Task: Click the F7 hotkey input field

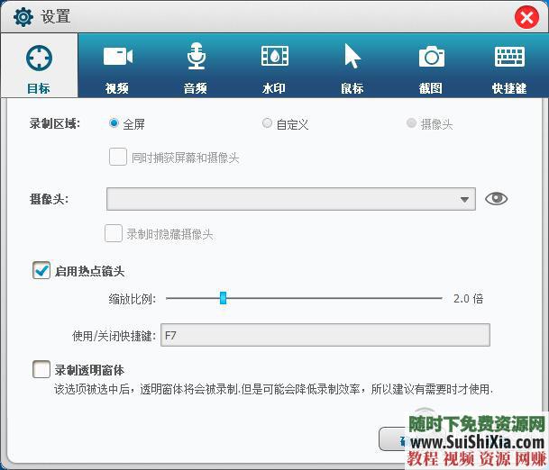Action: click(x=325, y=336)
